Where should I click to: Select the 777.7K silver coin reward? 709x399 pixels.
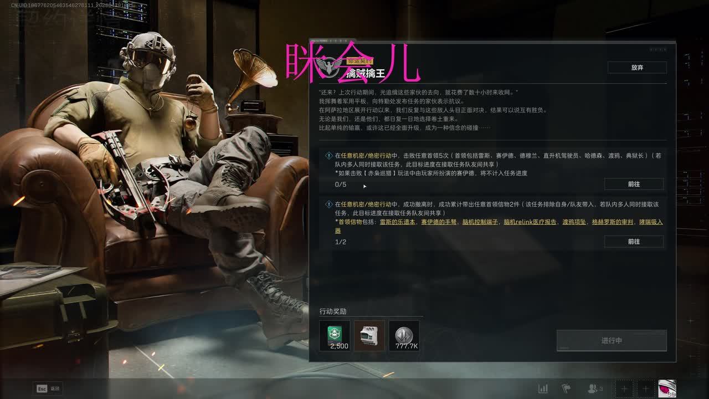point(404,336)
